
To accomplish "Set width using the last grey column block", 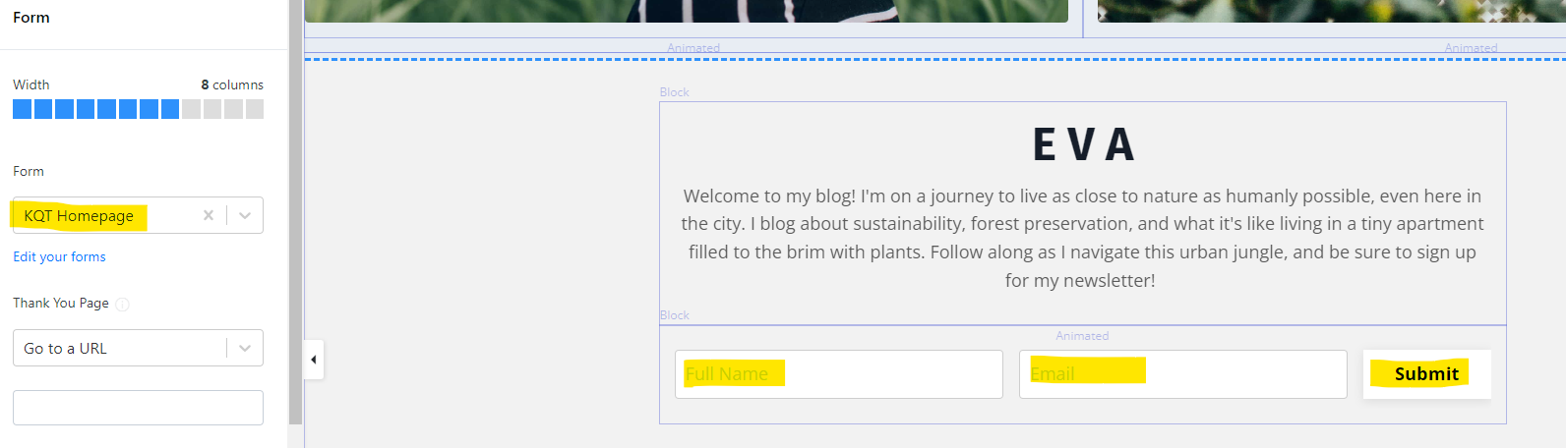I will coord(255,109).
